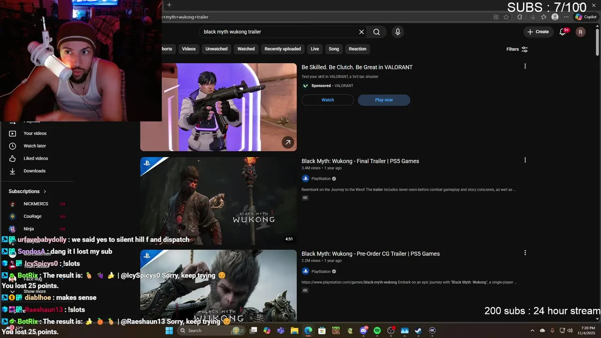Start voice search with the microphone icon

pyautogui.click(x=398, y=32)
